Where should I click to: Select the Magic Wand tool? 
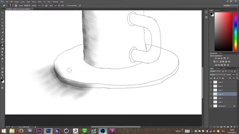2,22
